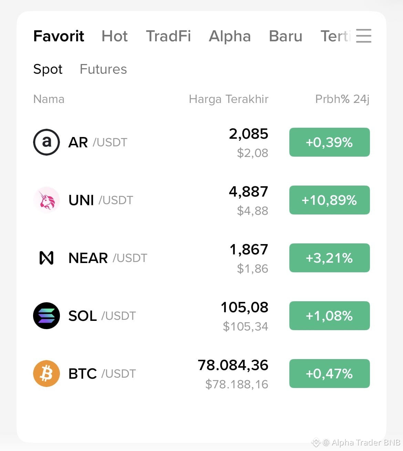The image size is (403, 451).
Task: Open BTC/USDT trading pair
Action: 201,374
